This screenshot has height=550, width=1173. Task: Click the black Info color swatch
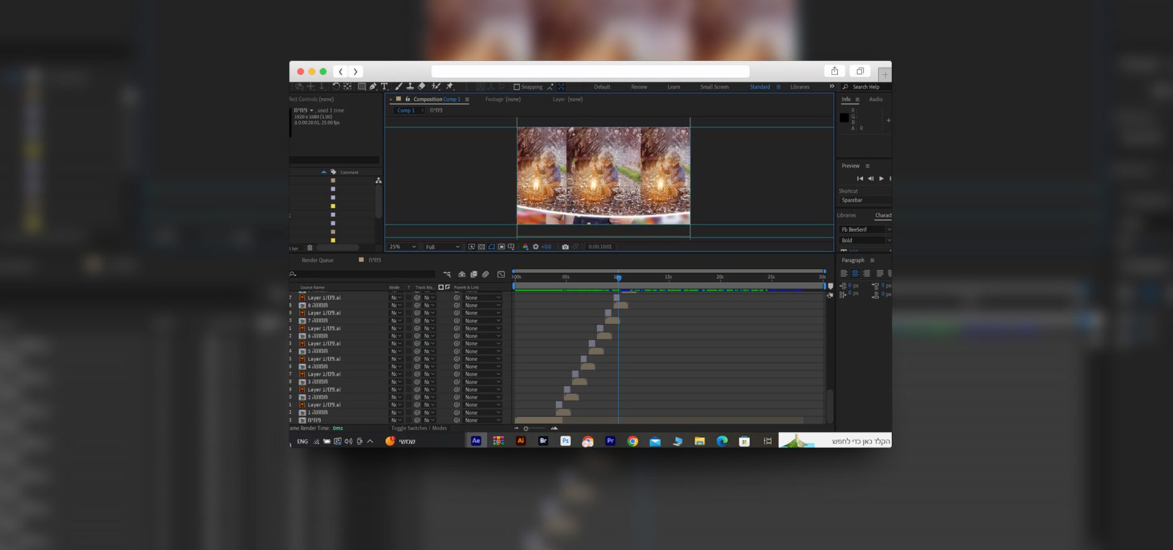[844, 118]
